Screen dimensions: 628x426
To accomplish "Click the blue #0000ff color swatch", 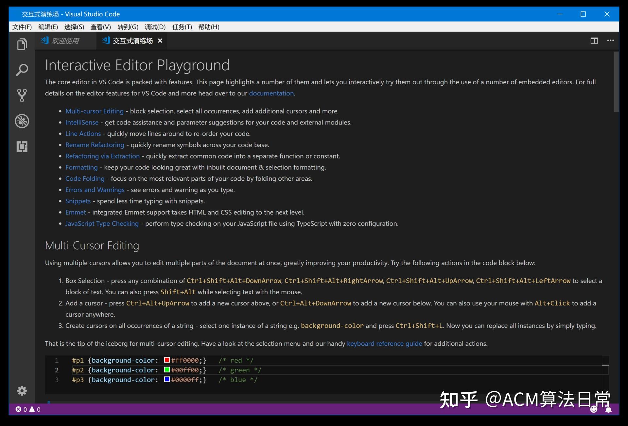I will tap(167, 380).
